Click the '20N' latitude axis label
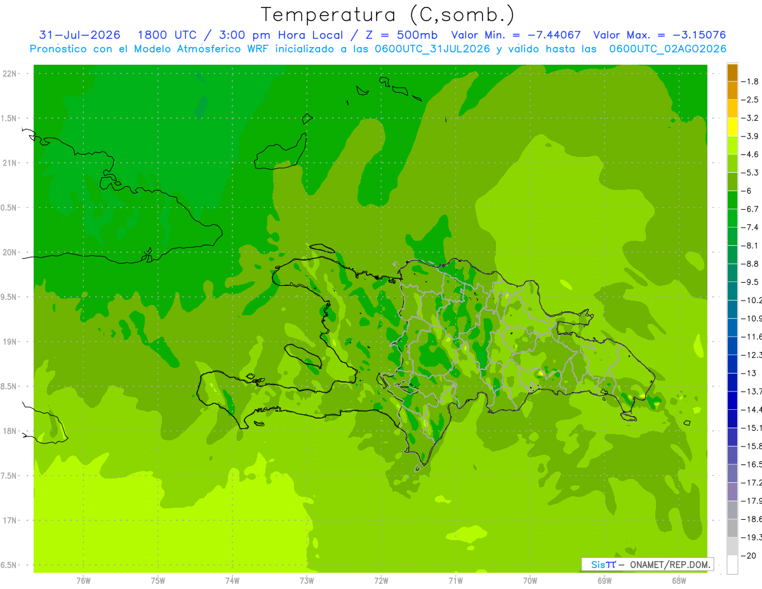762x589 pixels. click(x=10, y=252)
